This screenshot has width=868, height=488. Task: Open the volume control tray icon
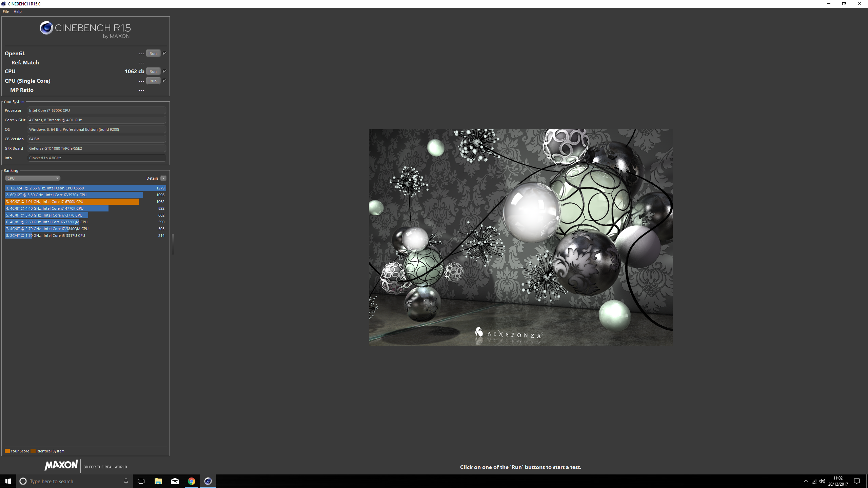822,481
